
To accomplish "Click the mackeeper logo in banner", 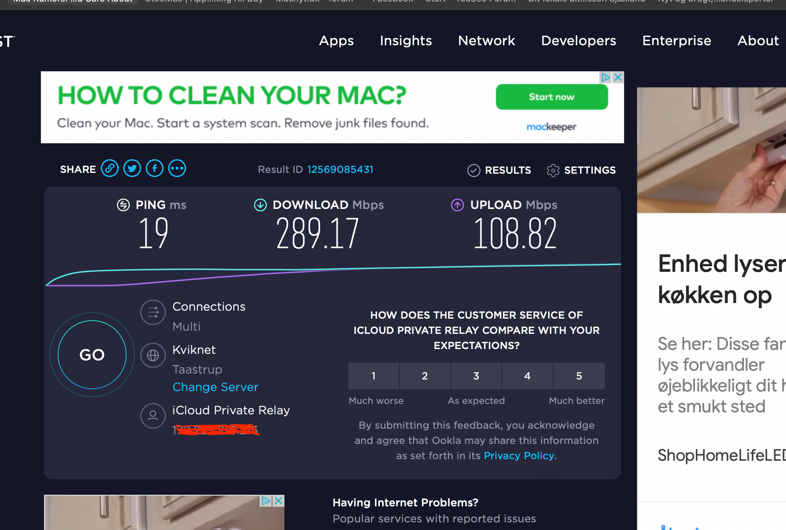I will click(551, 127).
